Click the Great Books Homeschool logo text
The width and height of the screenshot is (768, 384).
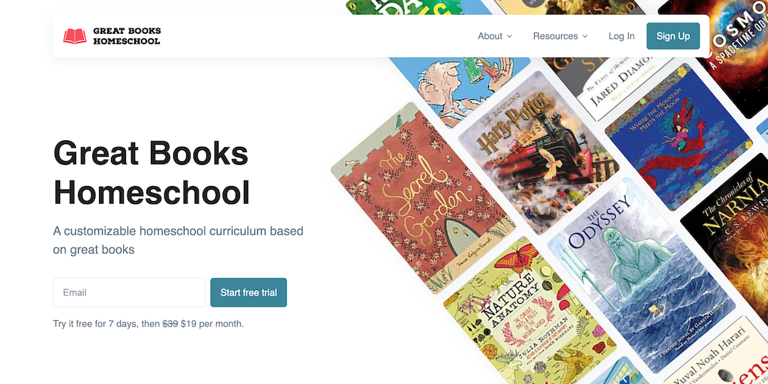127,36
